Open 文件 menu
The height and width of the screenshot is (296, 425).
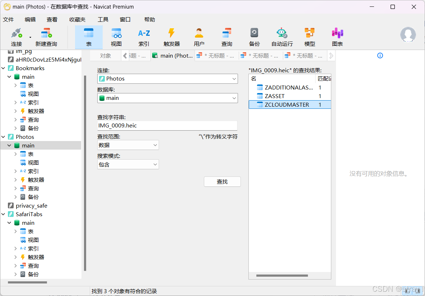[8, 19]
